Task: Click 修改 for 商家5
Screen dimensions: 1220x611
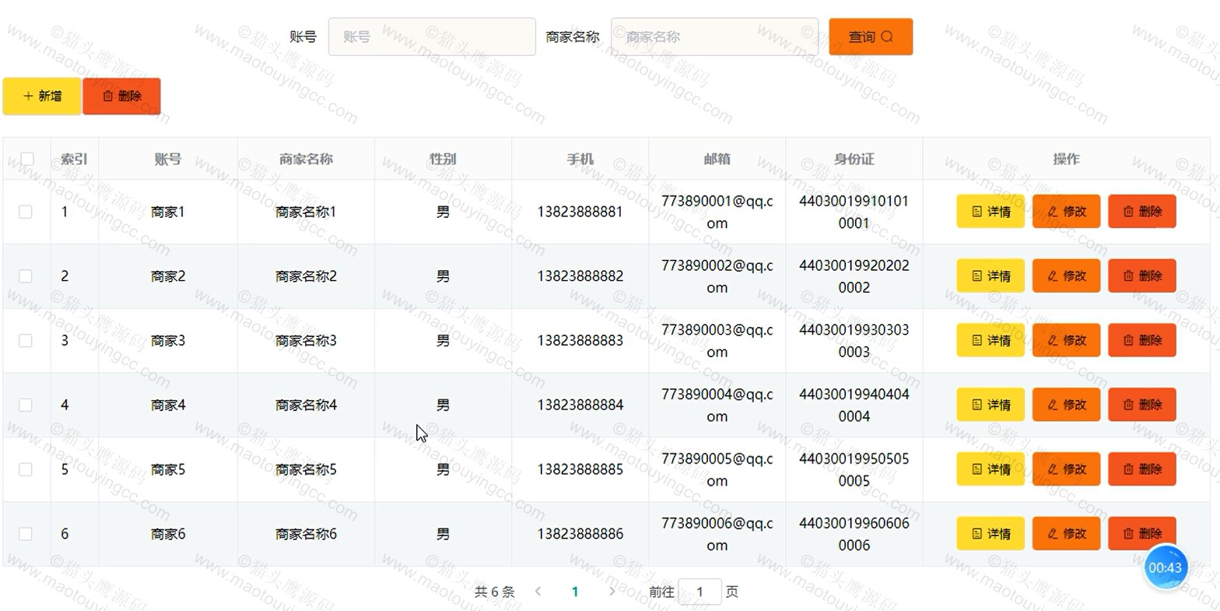Action: pos(1066,469)
